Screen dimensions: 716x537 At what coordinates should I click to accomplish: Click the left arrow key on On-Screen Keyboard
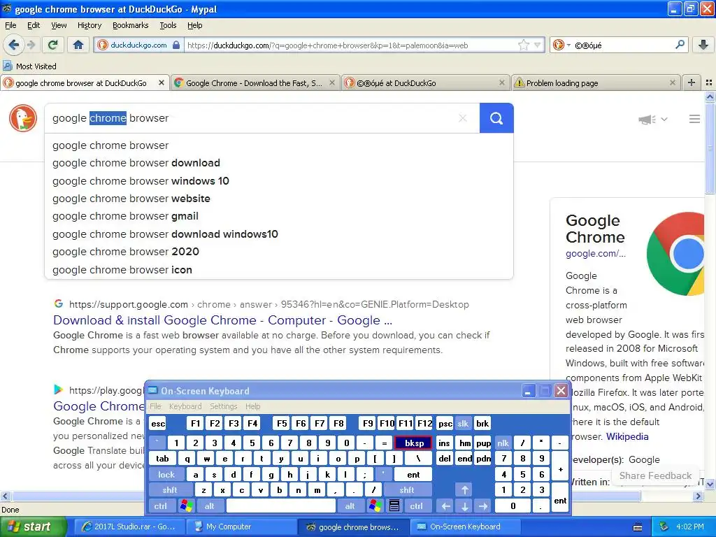pos(445,506)
